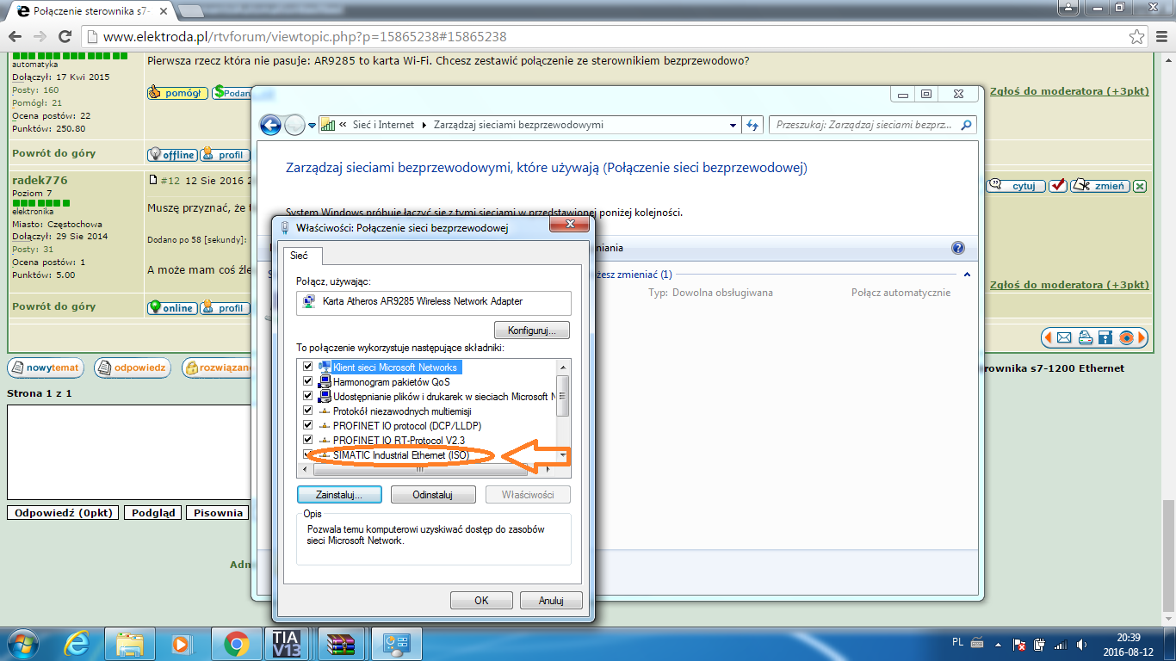Click the printer icon in forum topic toolbar
Screen dimensions: 1176x661
1085,337
